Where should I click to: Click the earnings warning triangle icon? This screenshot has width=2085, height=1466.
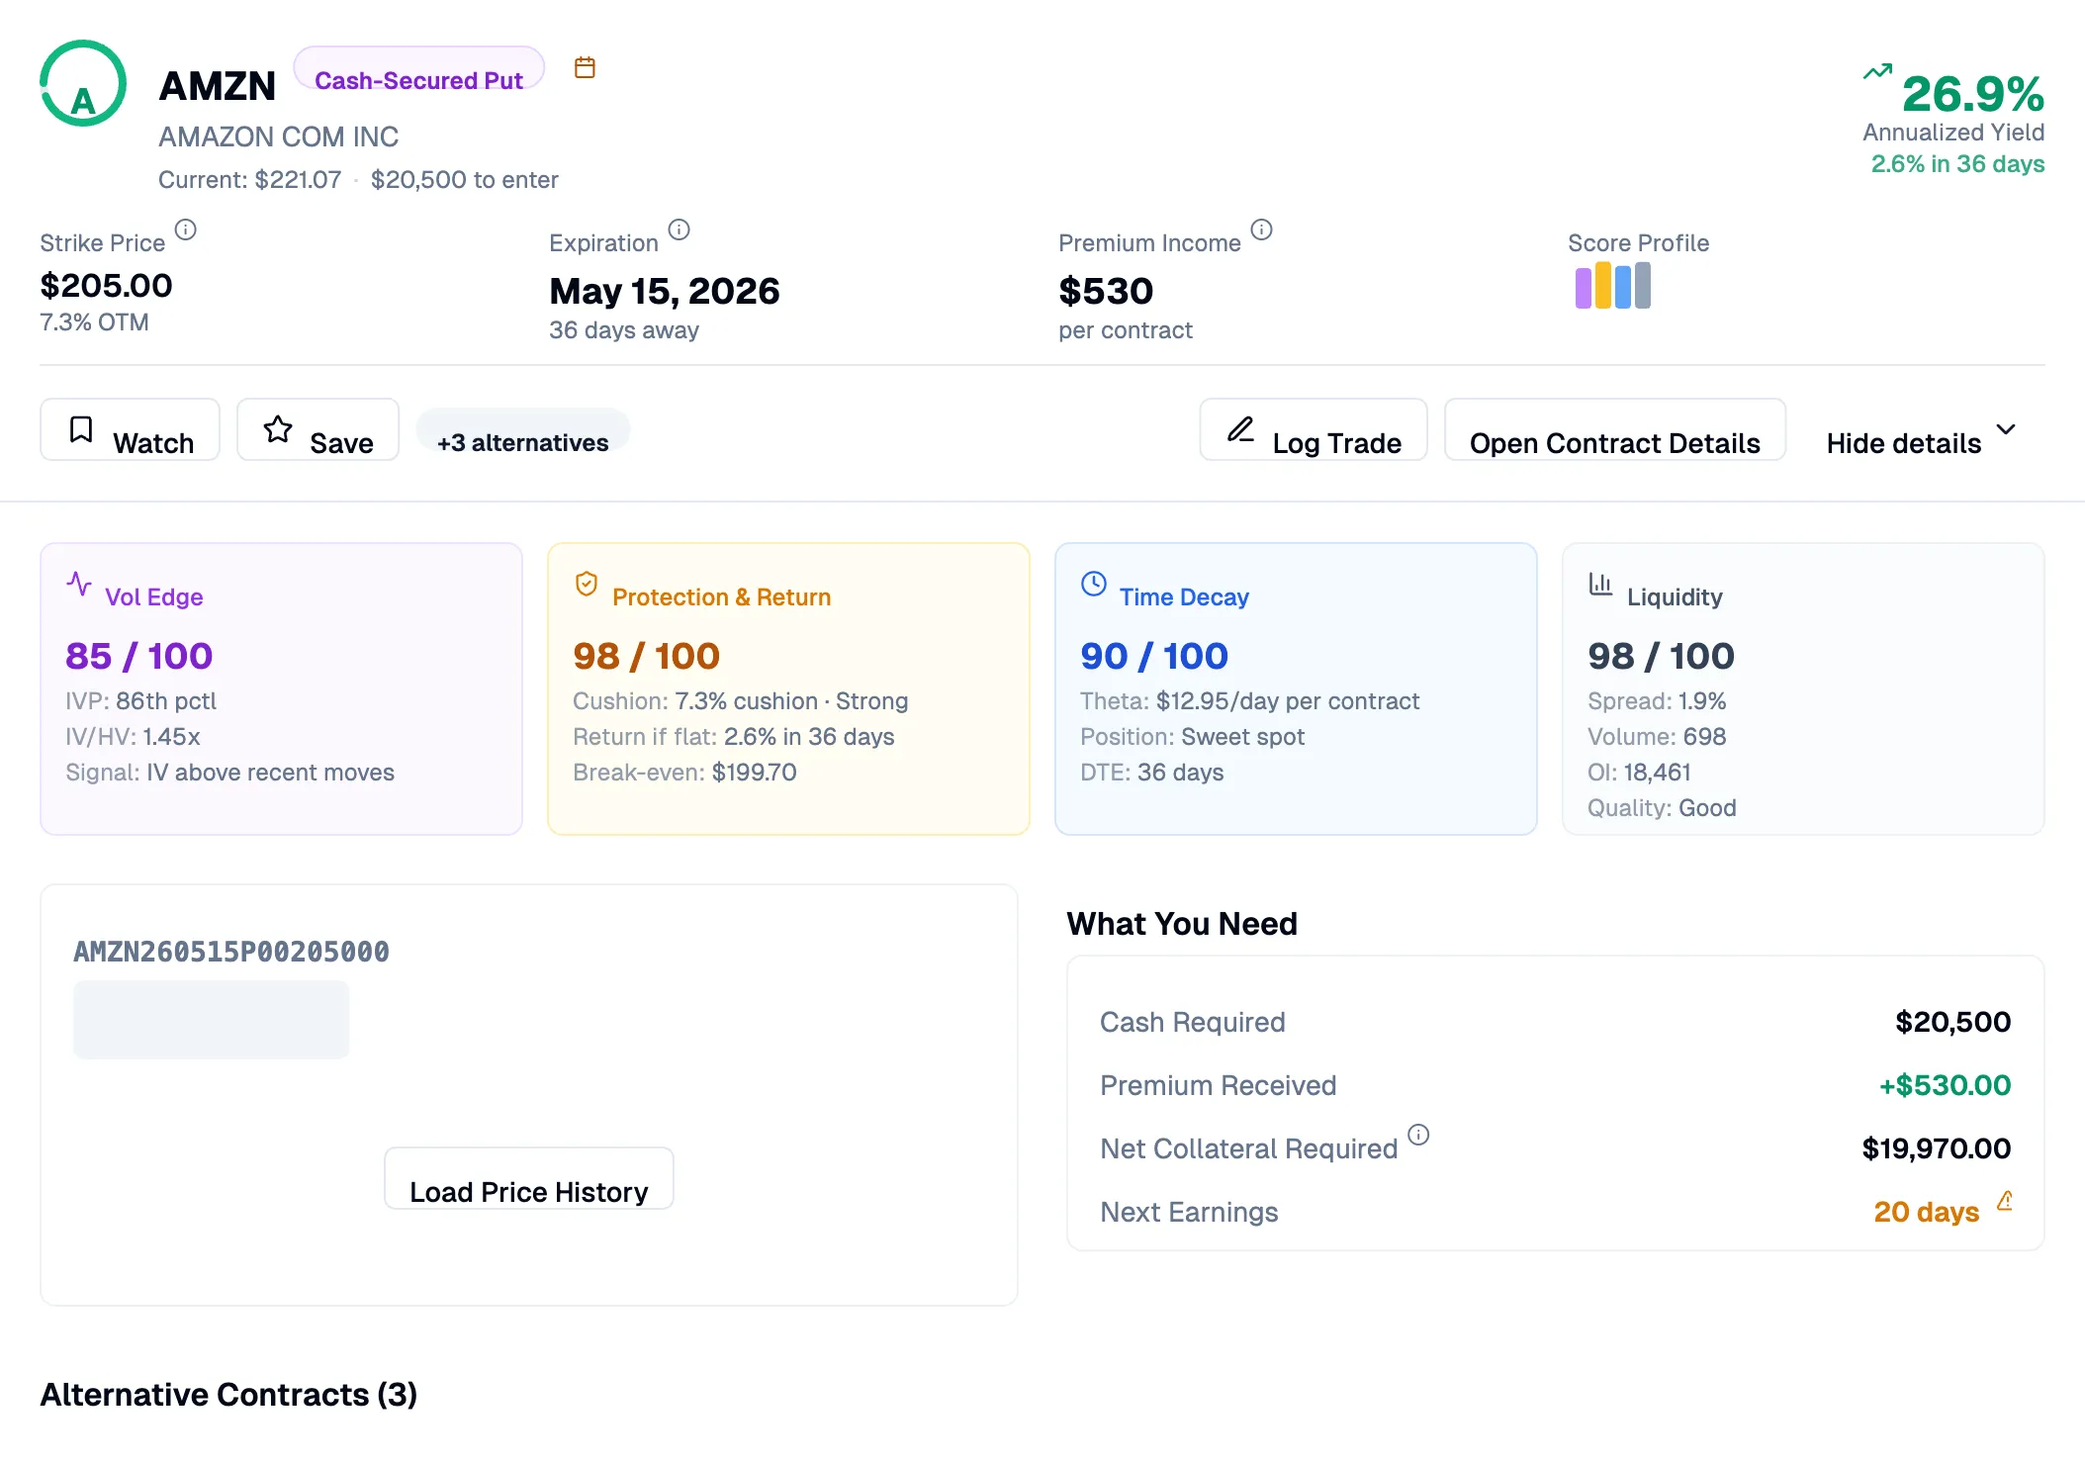click(x=2005, y=1201)
